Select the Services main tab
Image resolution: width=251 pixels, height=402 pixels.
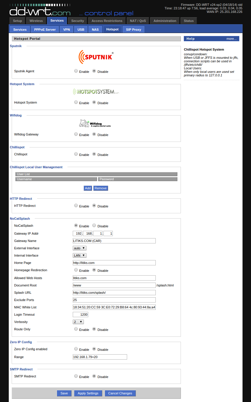tap(57, 20)
